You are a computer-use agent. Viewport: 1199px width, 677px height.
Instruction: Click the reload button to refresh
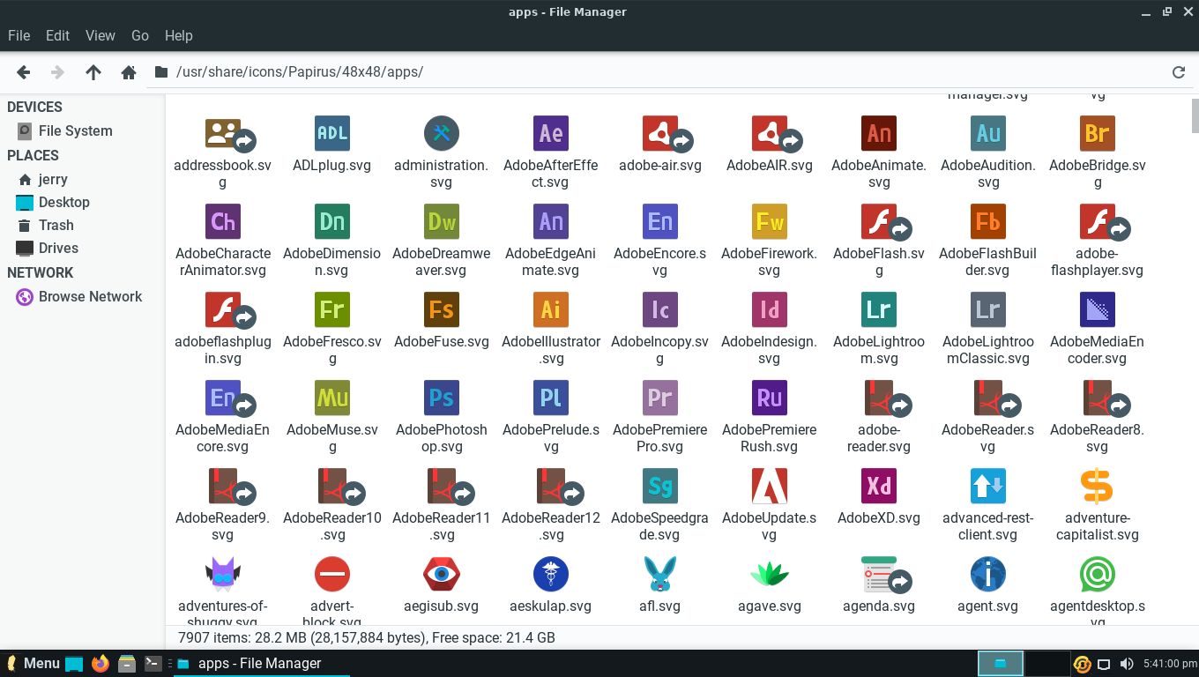[x=1179, y=72]
